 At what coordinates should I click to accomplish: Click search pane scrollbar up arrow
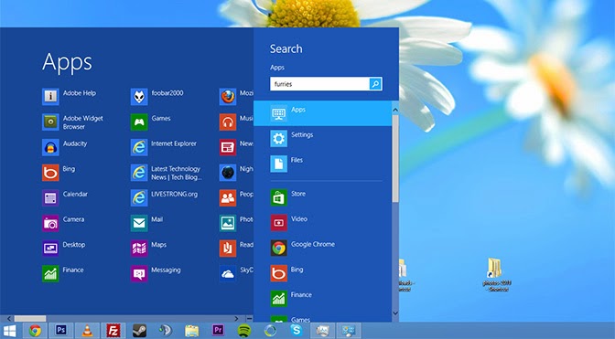tap(395, 110)
